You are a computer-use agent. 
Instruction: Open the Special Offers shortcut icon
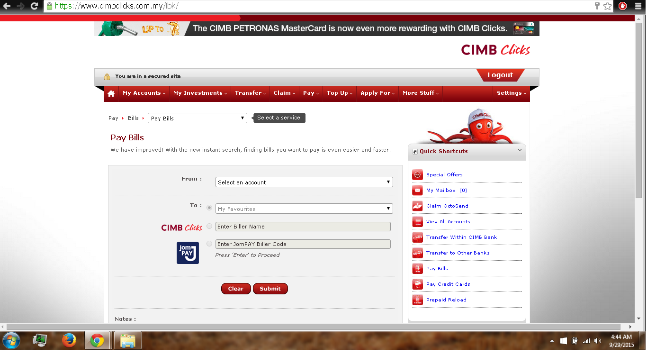click(x=417, y=175)
